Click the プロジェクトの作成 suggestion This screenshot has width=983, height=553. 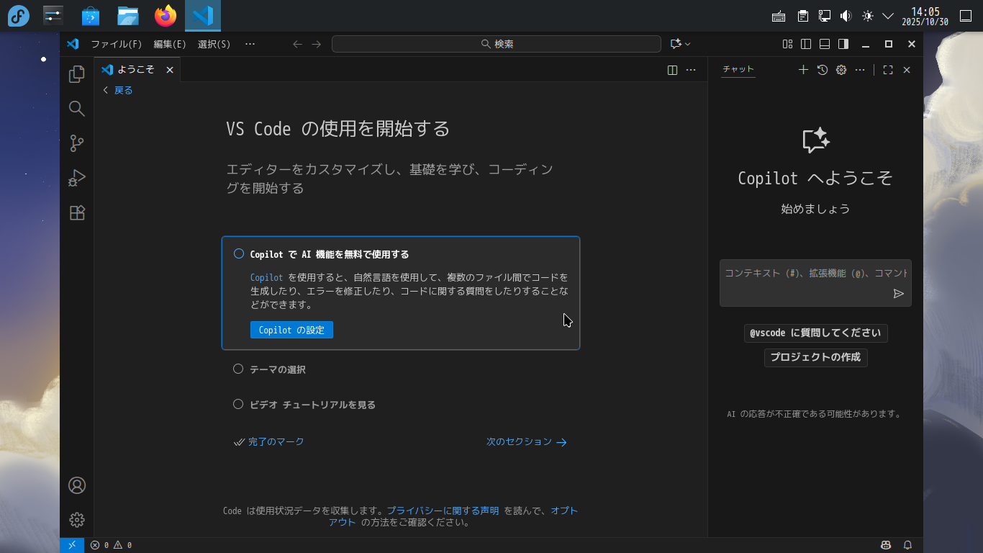[x=815, y=357]
